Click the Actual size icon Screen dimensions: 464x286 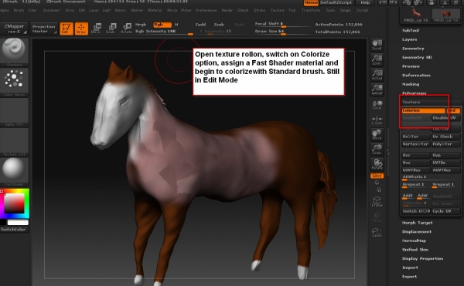[377, 75]
